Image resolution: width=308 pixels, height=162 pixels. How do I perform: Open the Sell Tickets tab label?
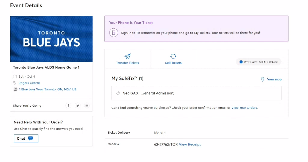[173, 63]
